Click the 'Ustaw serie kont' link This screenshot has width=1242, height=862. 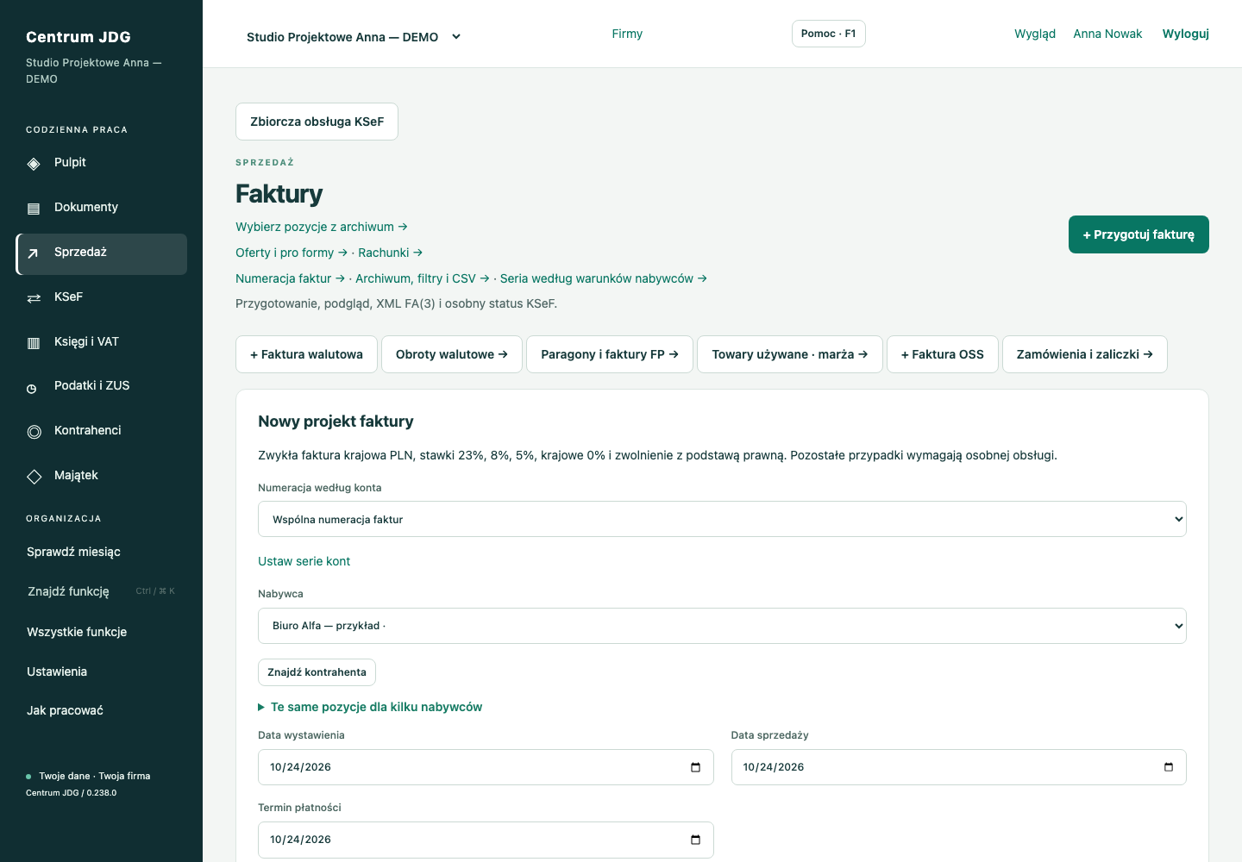coord(304,561)
